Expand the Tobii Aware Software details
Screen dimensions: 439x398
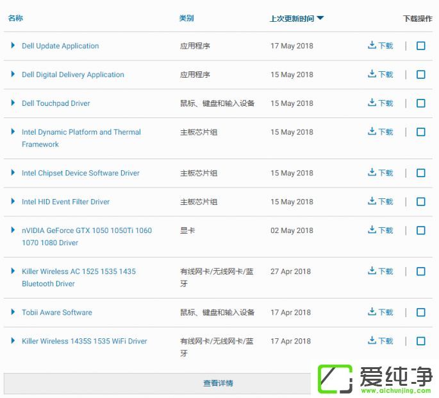coord(13,312)
